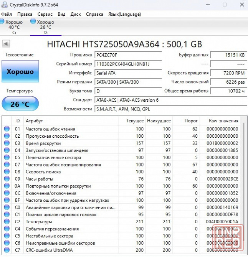This screenshot has height=257, width=248.
Task: Open the Диск menu
Action: tap(76, 14)
